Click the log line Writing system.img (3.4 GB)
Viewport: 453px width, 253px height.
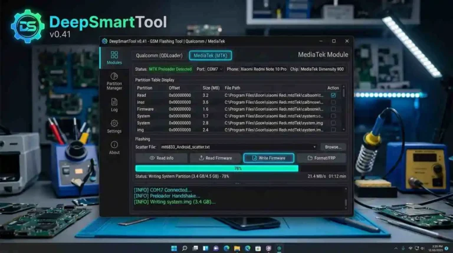[x=175, y=202]
